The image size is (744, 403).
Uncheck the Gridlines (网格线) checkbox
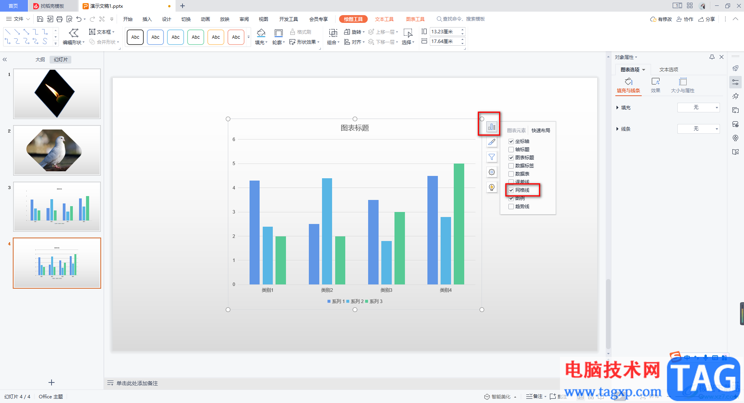pos(511,190)
